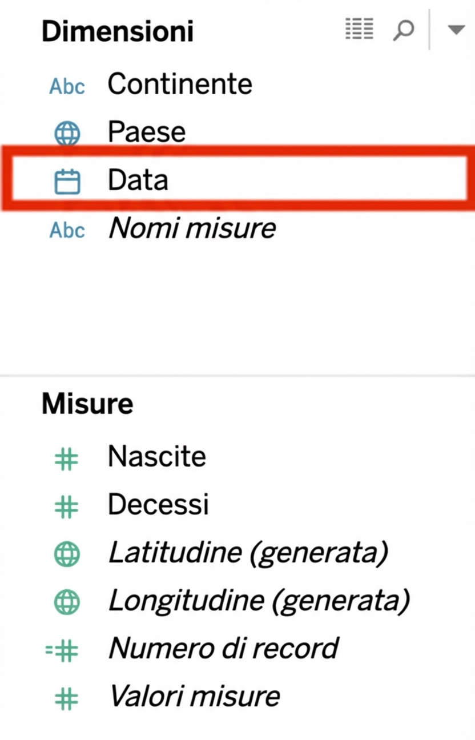
Task: Select the Nascite measure
Action: tap(157, 457)
